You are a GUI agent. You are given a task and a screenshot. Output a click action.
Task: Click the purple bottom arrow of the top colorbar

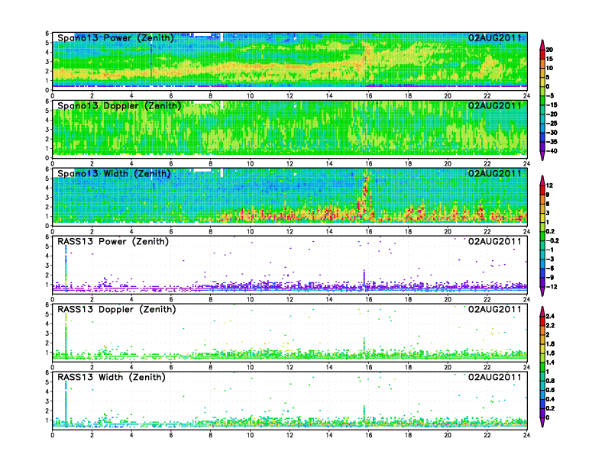[x=542, y=156]
